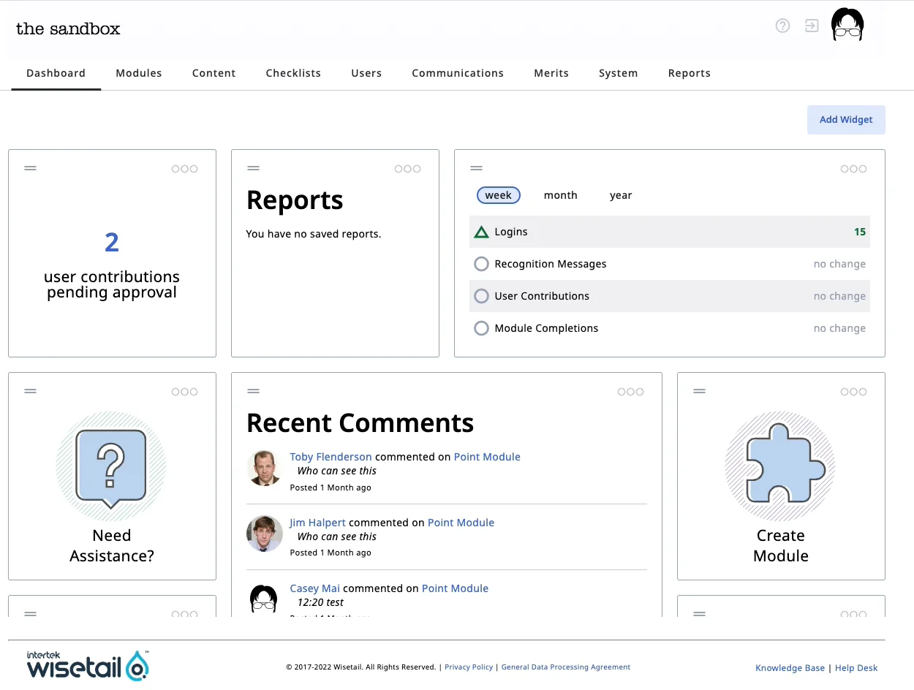Open the Content tab
This screenshot has width=914, height=690.
coord(214,73)
